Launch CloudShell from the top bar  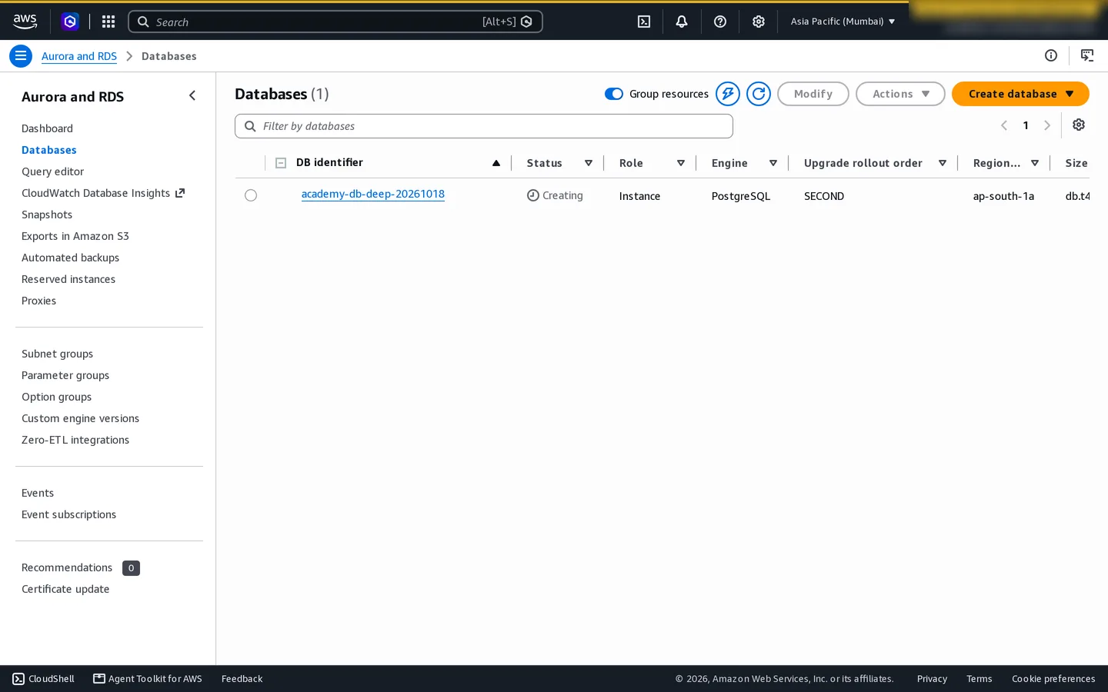(x=644, y=22)
